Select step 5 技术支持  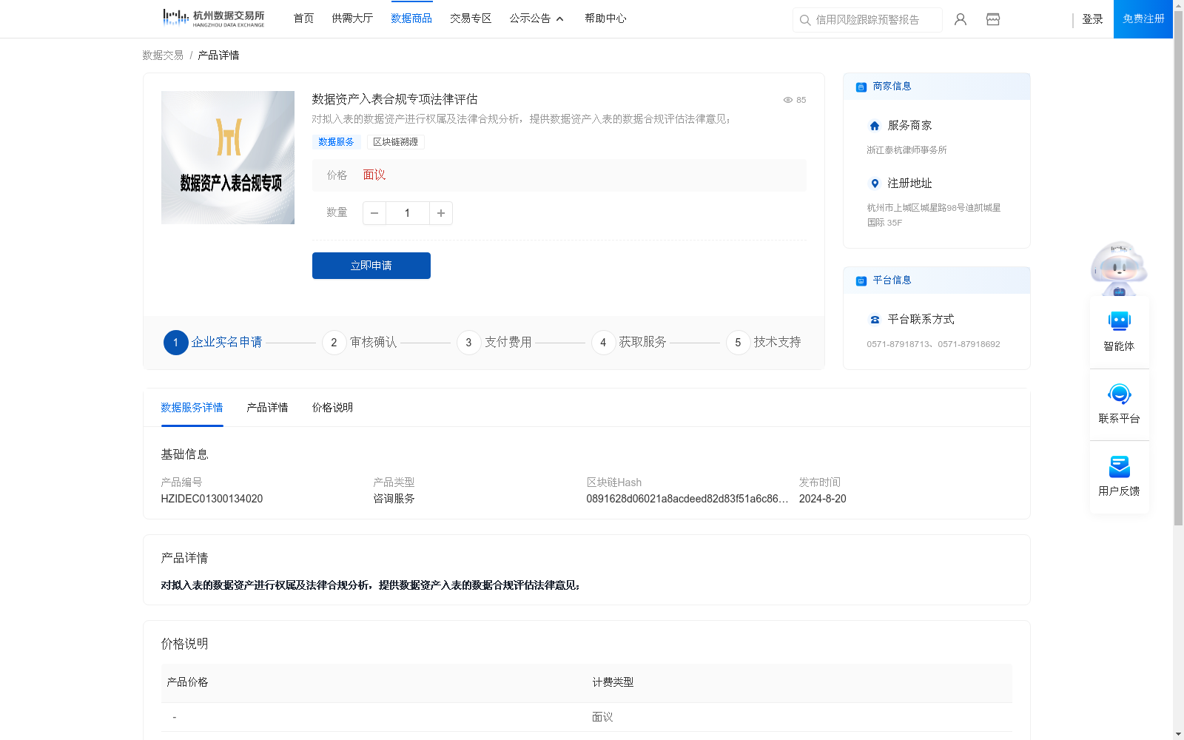pos(764,343)
